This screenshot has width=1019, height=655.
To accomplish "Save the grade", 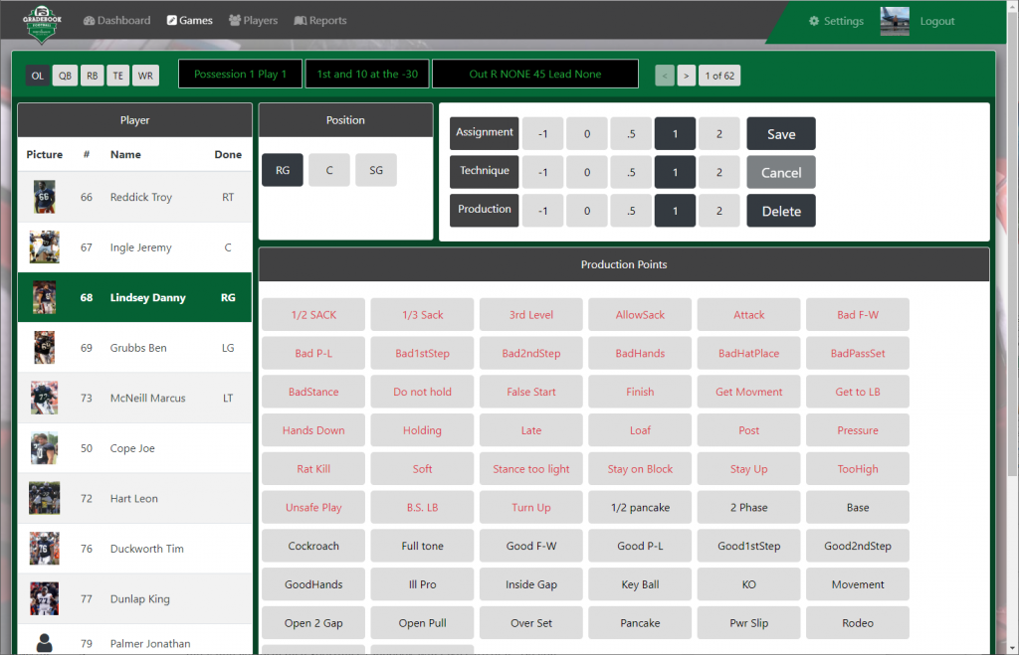I will 781,134.
